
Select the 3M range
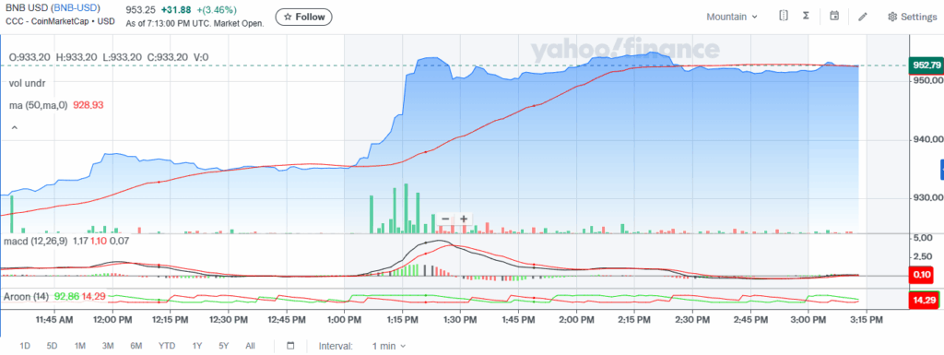tap(108, 346)
